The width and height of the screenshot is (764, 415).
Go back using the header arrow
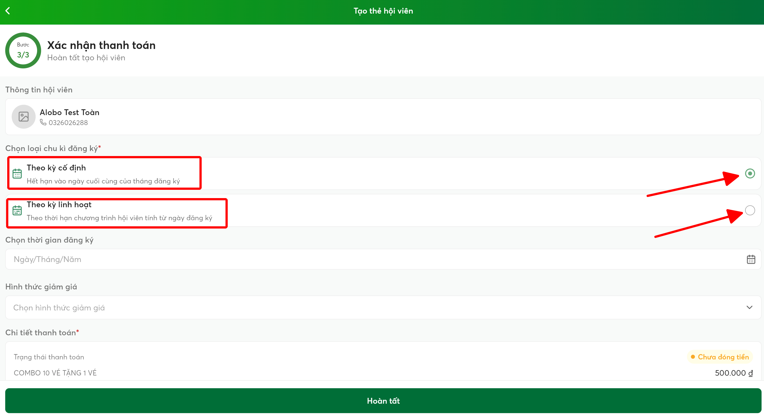(x=8, y=11)
